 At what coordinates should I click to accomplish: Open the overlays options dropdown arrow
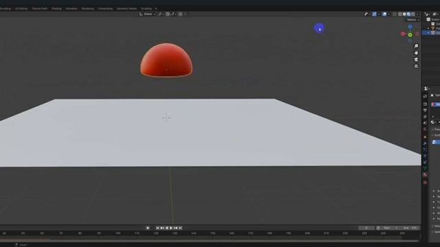(388, 14)
